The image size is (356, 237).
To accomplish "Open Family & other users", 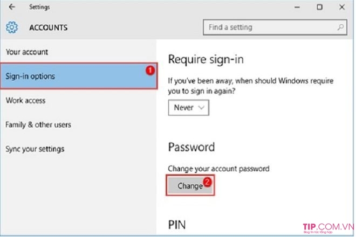I will tap(38, 125).
